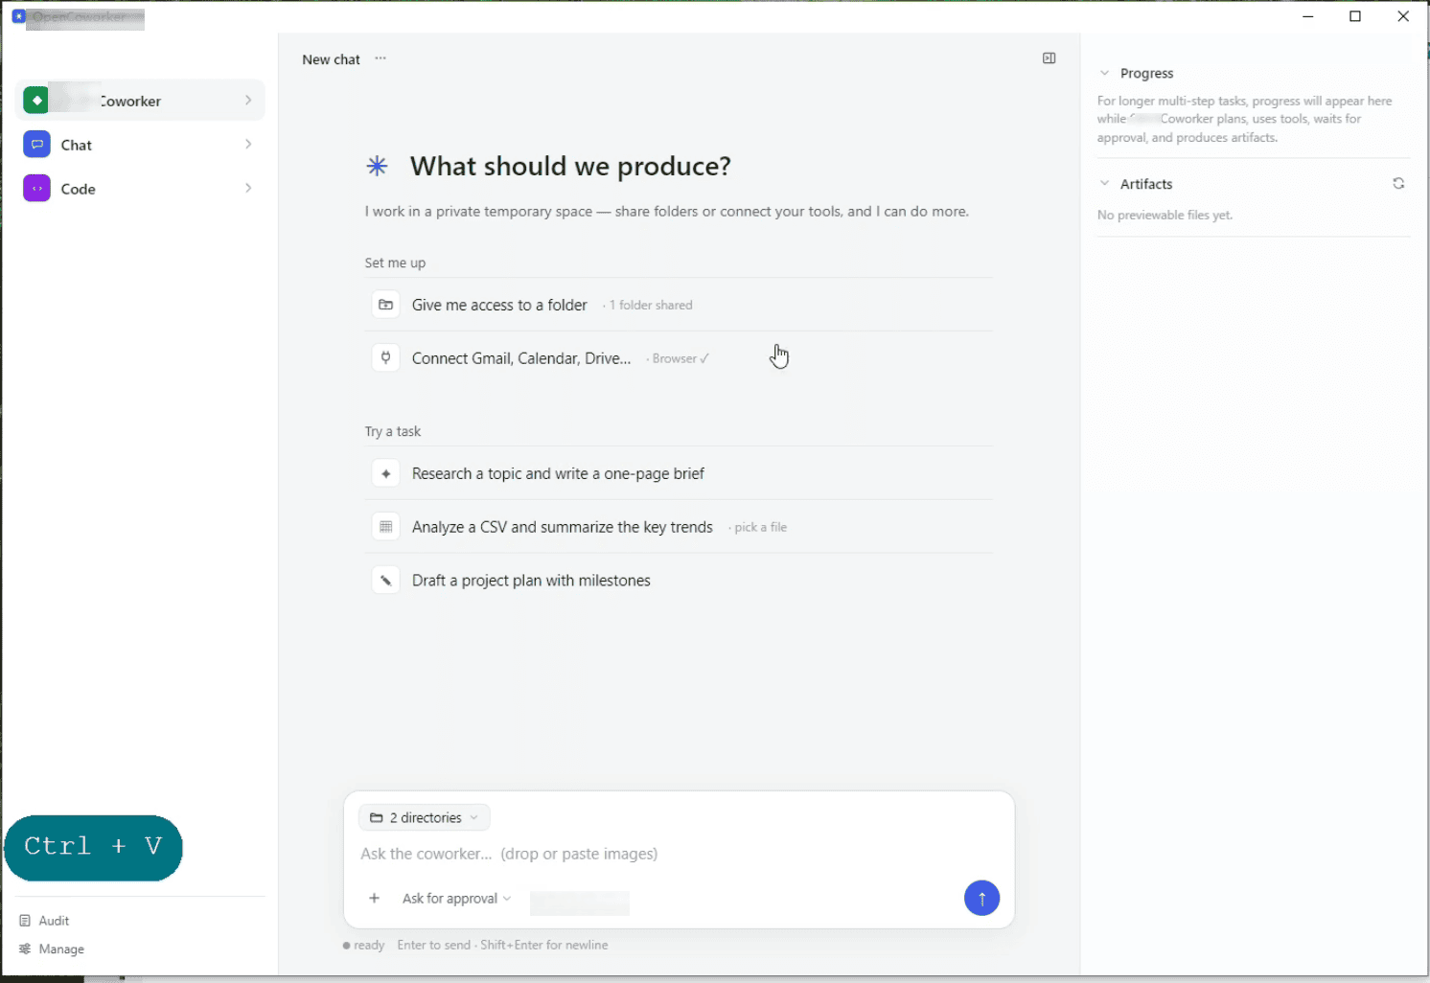Image resolution: width=1430 pixels, height=983 pixels.
Task: Click the pencil icon beside Draft a project plan
Action: [x=385, y=581]
